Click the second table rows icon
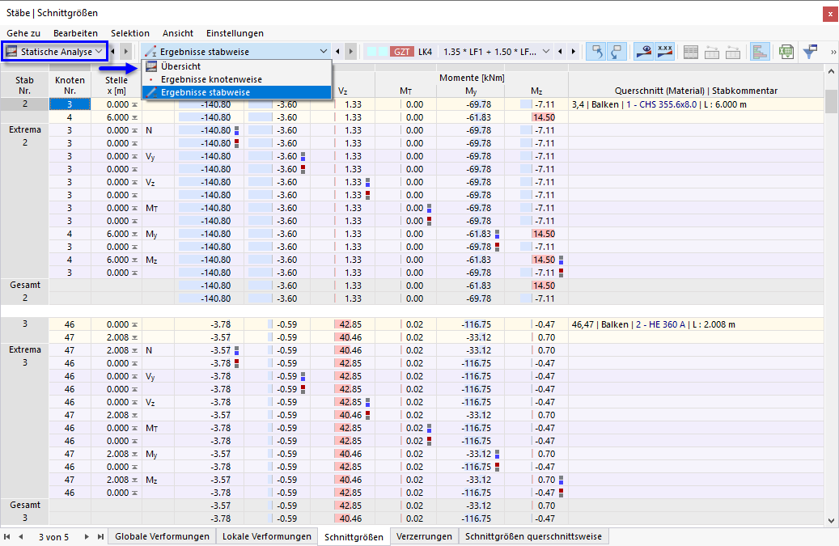 (x=712, y=52)
